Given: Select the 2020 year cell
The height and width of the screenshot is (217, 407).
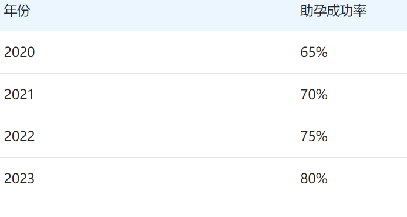Looking at the screenshot, I should click(19, 52).
